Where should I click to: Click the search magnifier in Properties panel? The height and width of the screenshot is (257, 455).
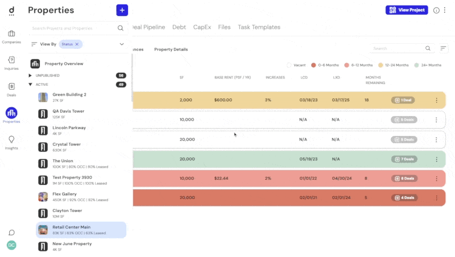pos(121,28)
